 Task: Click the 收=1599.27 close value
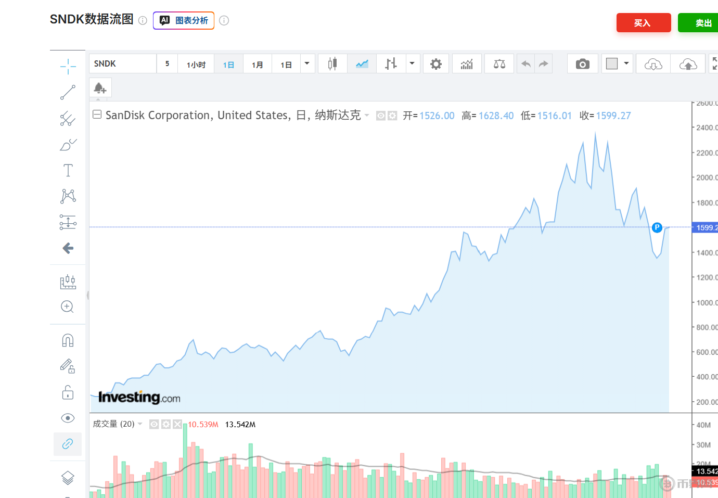(x=605, y=116)
